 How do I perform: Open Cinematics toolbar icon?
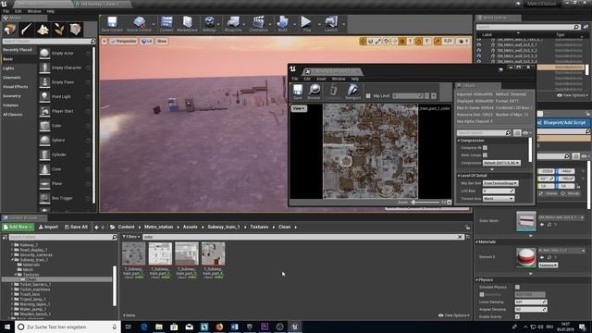pos(258,24)
